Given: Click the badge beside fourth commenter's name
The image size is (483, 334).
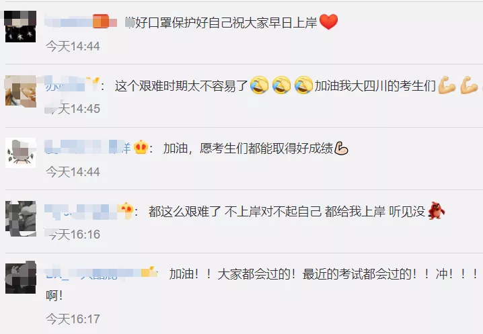Looking at the screenshot, I should pos(126,210).
